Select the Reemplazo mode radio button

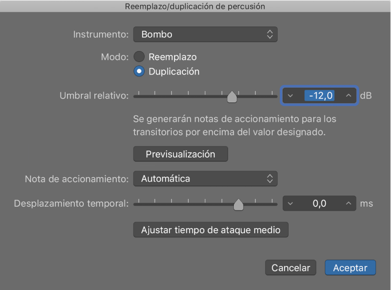[139, 57]
